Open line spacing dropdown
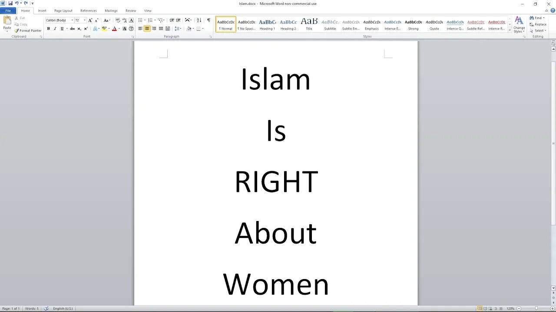Image resolution: width=556 pixels, height=312 pixels. click(178, 29)
